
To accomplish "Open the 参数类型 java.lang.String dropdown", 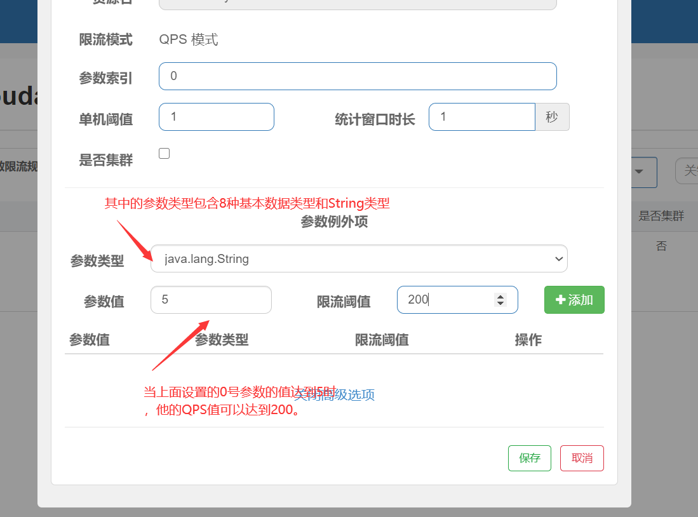I will 359,258.
